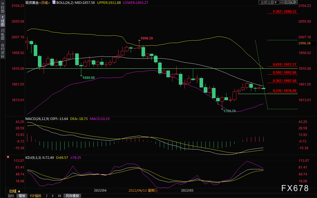Image resolution: width=317 pixels, height=198 pixels.
Task: Click the red KDJ settings marker icon
Action: pyautogui.click(x=8, y=157)
